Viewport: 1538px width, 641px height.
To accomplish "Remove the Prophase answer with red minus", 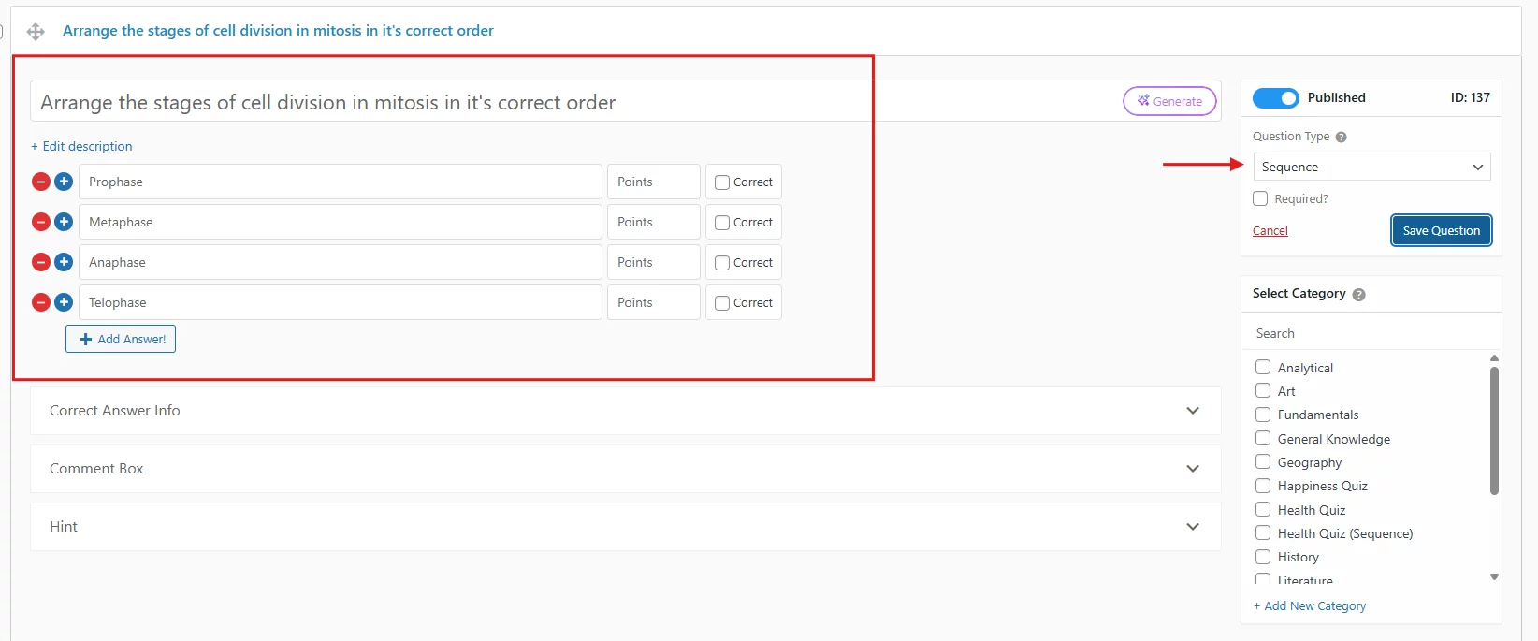I will pyautogui.click(x=41, y=182).
